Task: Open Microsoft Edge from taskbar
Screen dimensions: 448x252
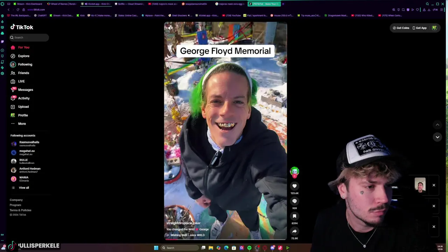Action: [x=226, y=248]
